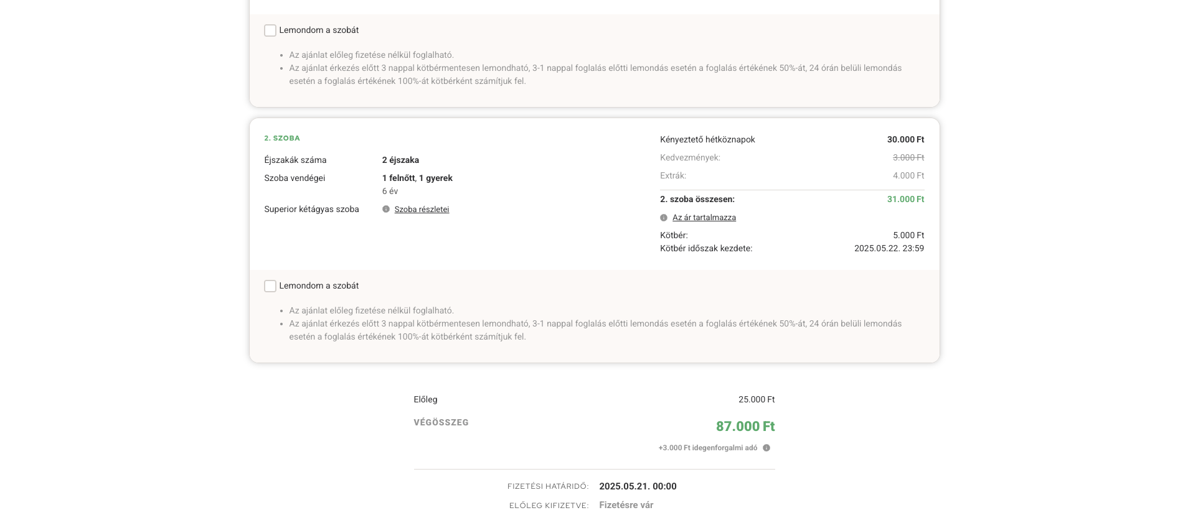This screenshot has width=1188, height=528.
Task: Open the Az ár tartalmazza link
Action: (x=704, y=218)
